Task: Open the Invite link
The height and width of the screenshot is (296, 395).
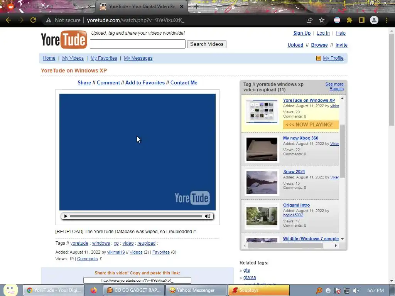Action: [x=341, y=45]
